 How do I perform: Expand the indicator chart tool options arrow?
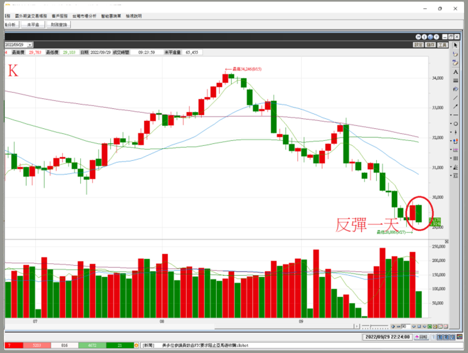coord(451,149)
